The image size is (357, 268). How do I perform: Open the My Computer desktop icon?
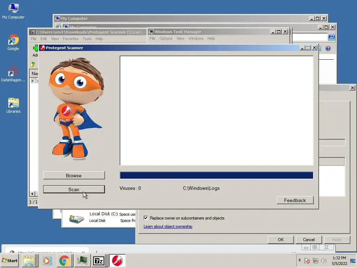tap(13, 11)
